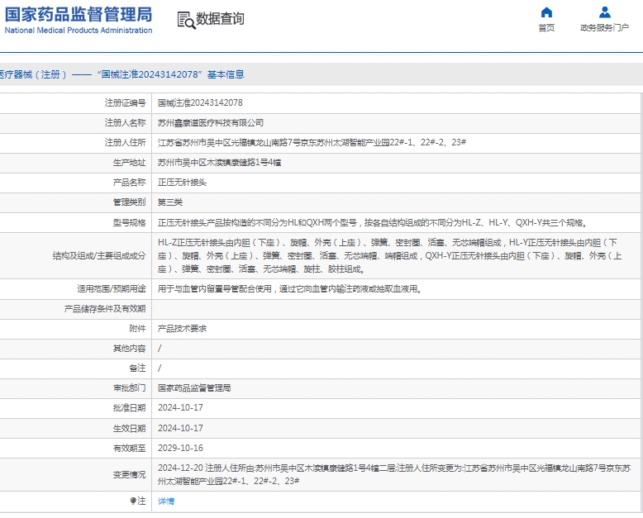Click the approval date 2024-10-17 in 批准日期 row
The image size is (643, 518).
tap(180, 408)
